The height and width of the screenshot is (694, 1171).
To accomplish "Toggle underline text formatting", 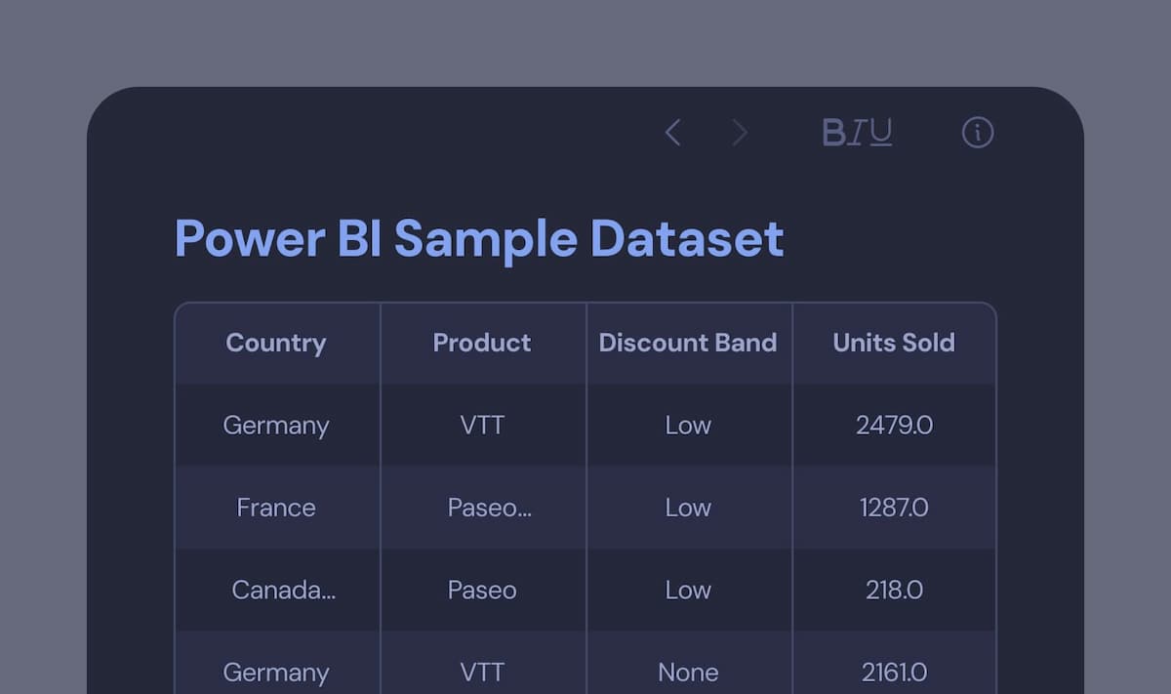I will pyautogui.click(x=881, y=133).
